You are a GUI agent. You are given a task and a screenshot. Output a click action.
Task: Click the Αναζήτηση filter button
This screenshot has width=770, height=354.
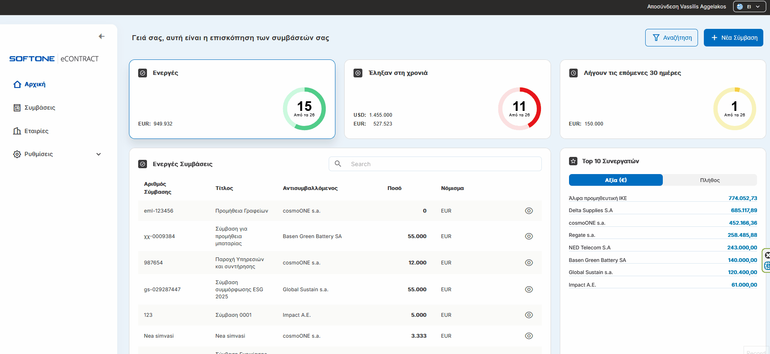click(671, 38)
